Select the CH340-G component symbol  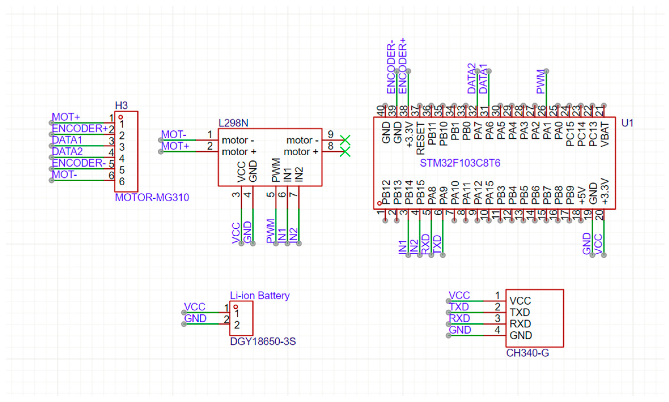pyautogui.click(x=534, y=317)
